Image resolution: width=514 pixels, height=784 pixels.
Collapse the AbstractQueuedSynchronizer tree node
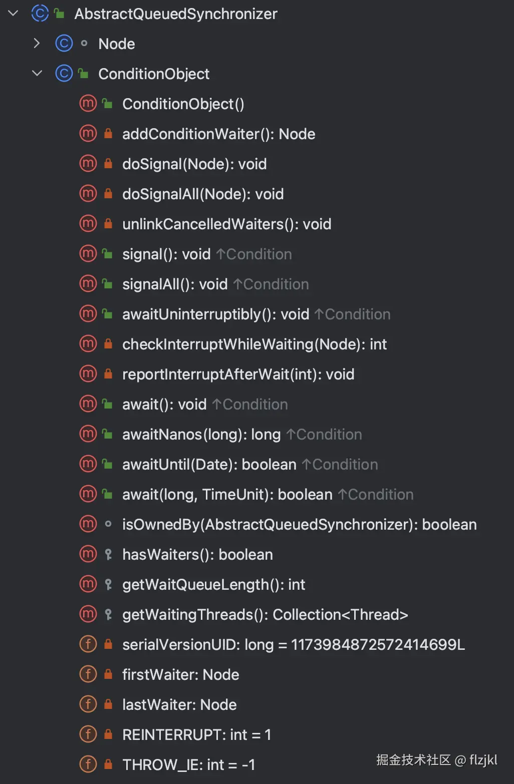(14, 14)
